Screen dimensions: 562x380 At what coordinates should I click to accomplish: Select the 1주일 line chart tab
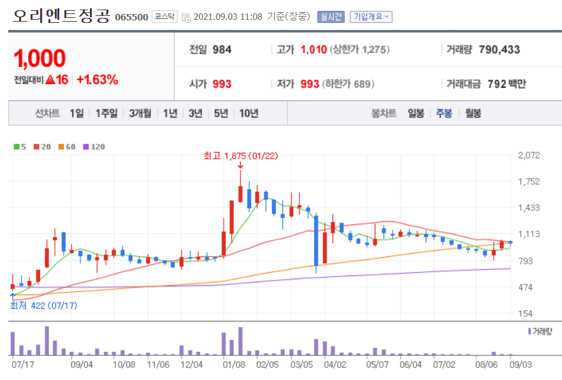[106, 113]
